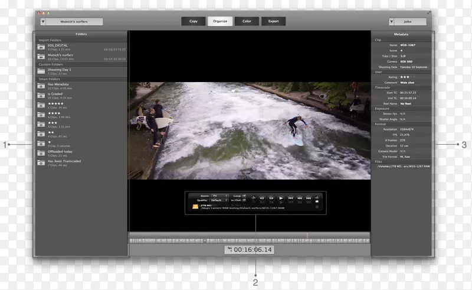
Task: Click the orange drive icon in player panel
Action: [194, 207]
